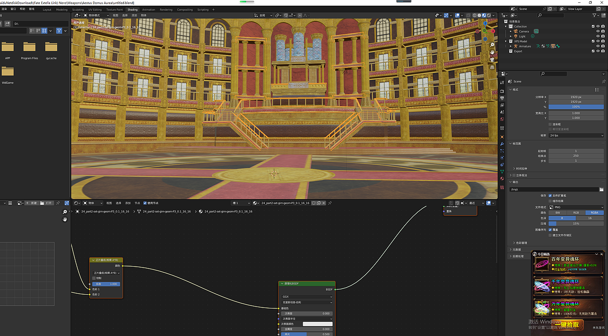This screenshot has width=608, height=336.
Task: Enable the cache result checkbox
Action: click(550, 201)
